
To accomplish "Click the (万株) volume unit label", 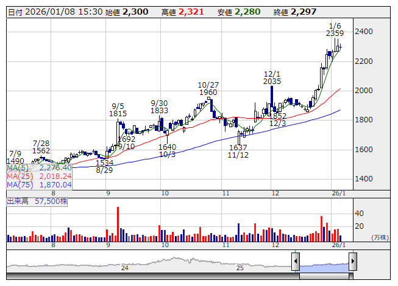I will (x=380, y=237).
